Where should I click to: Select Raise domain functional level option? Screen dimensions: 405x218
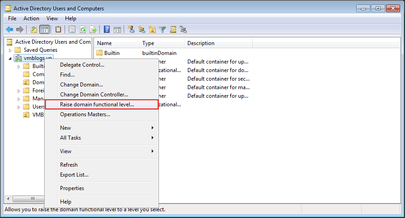tap(97, 104)
